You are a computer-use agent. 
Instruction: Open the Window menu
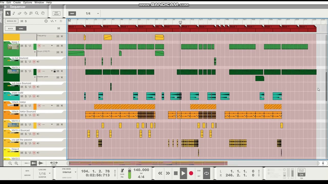[x=39, y=2]
